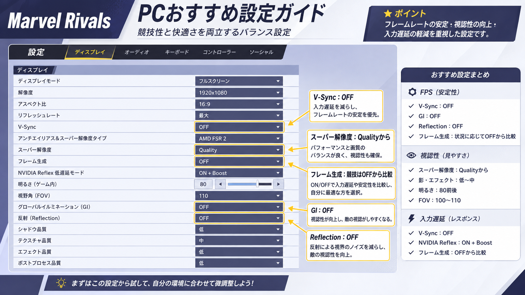Open the 反射（Reflection）dropdown
The height and width of the screenshot is (295, 525).
pos(239,218)
